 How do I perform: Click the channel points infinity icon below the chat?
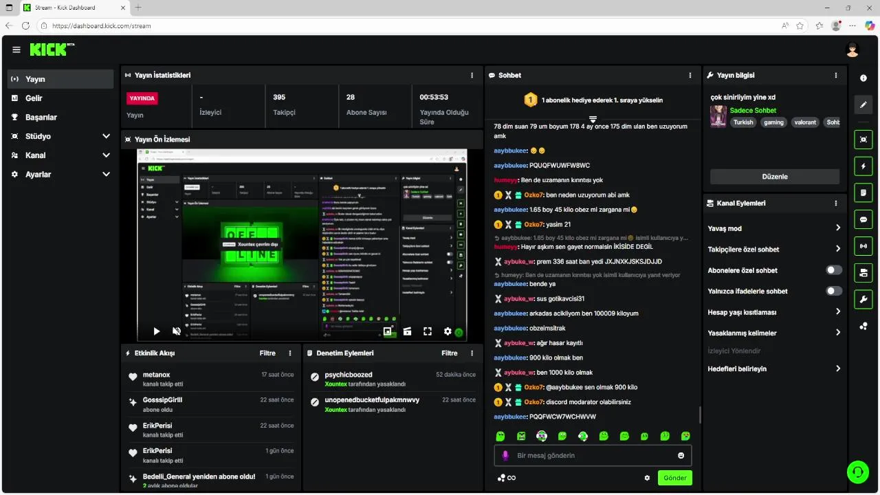[x=507, y=478]
